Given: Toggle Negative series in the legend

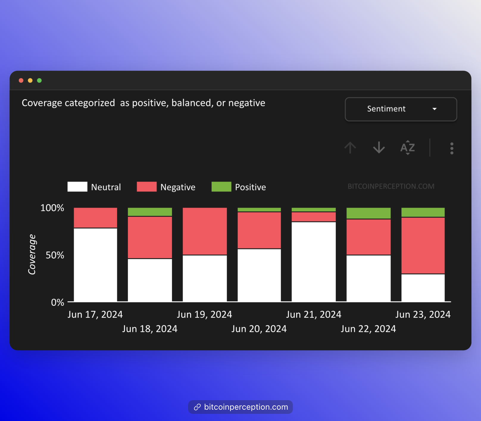Looking at the screenshot, I should 178,187.
